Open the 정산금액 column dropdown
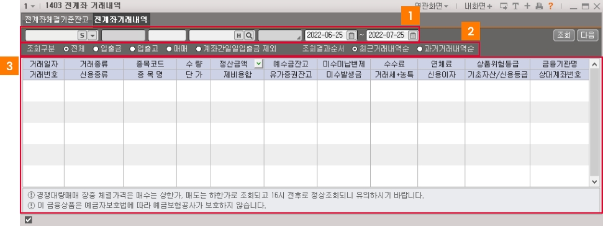 click(259, 64)
